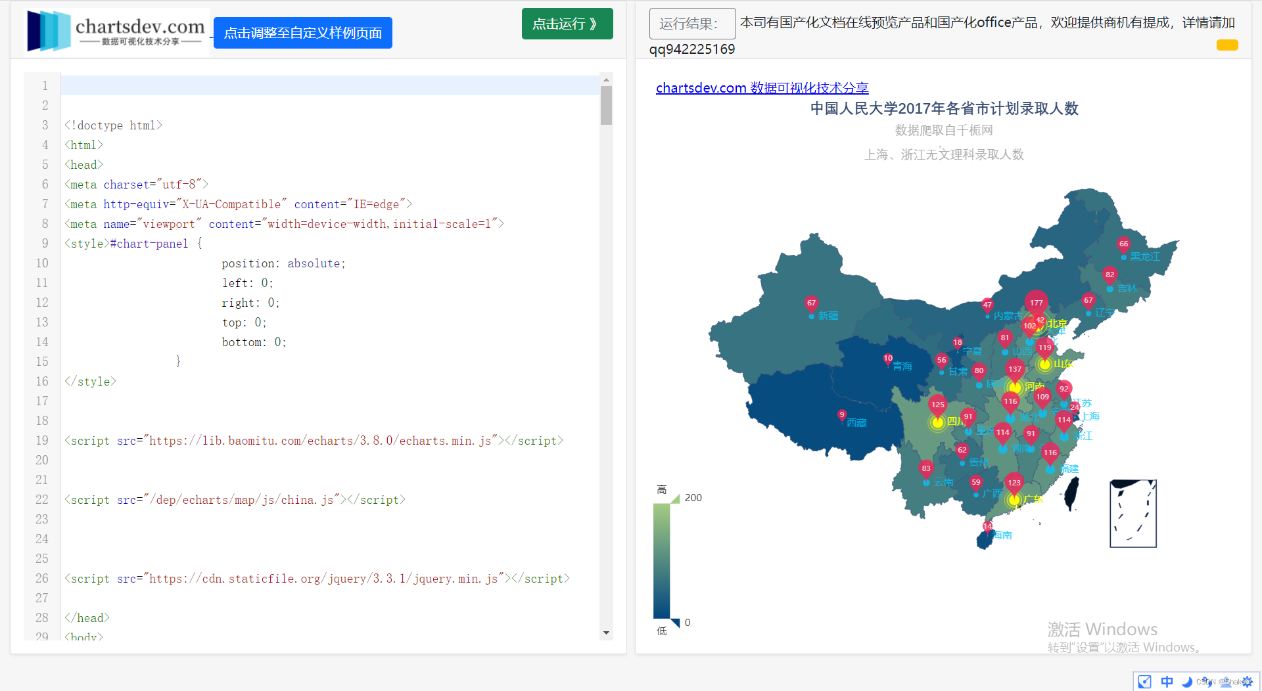Click the 24 pin at 上海

pos(1075,408)
